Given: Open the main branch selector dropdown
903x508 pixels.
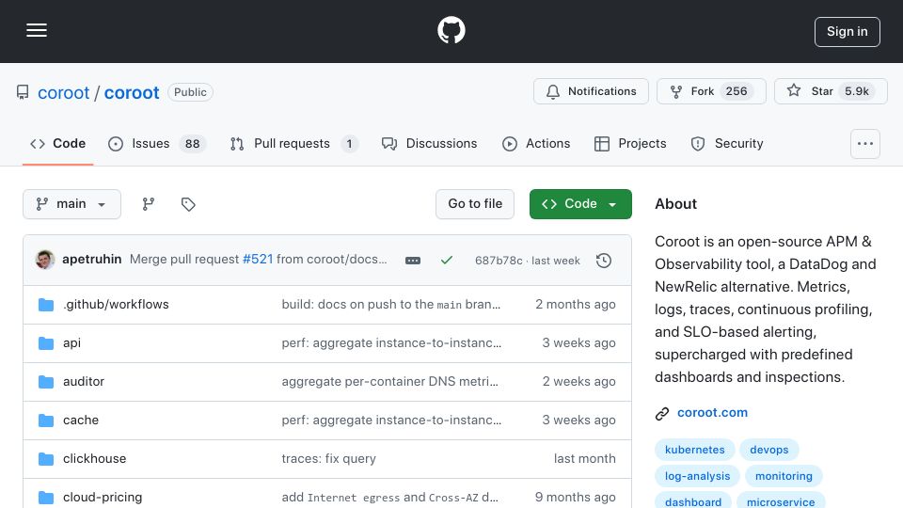Looking at the screenshot, I should pos(72,204).
